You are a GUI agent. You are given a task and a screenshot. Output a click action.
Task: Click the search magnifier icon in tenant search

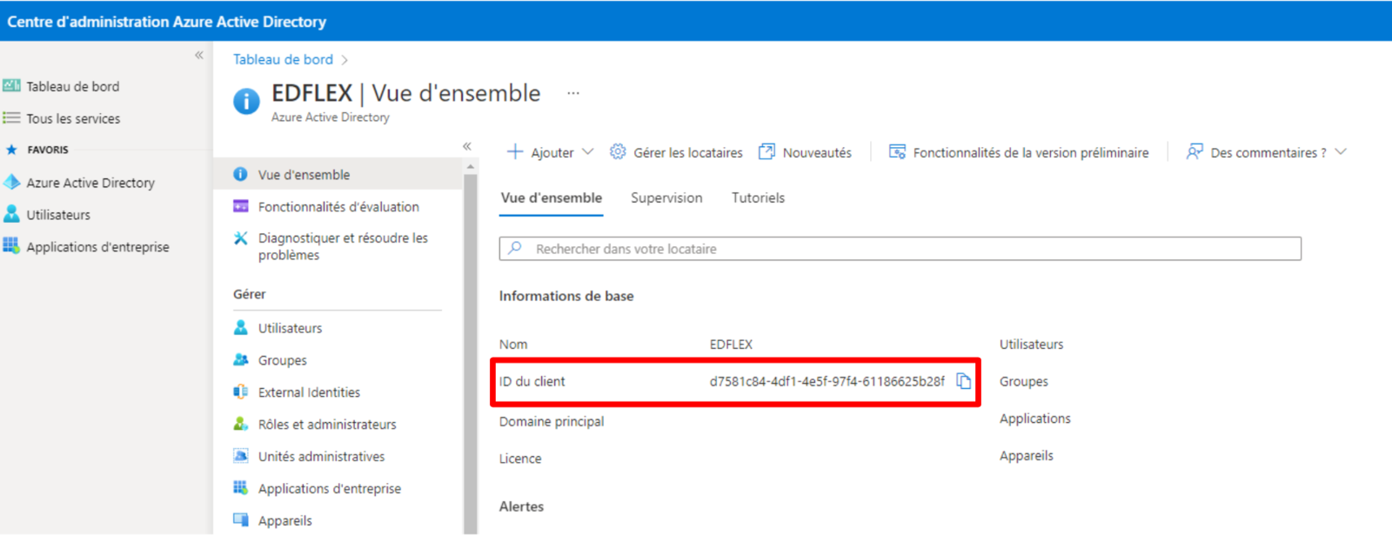[x=515, y=248]
